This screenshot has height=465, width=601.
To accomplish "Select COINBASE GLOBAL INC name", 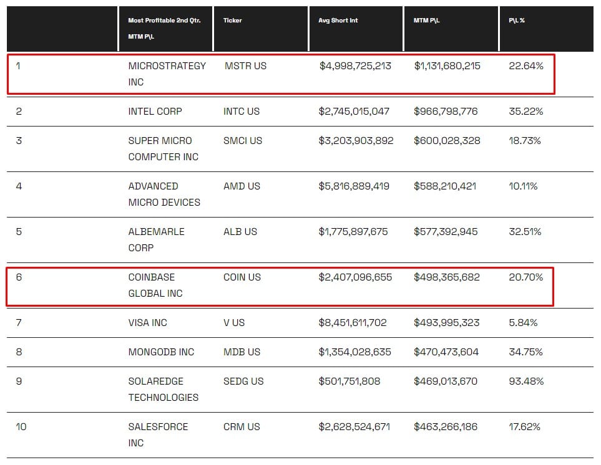I will (155, 285).
